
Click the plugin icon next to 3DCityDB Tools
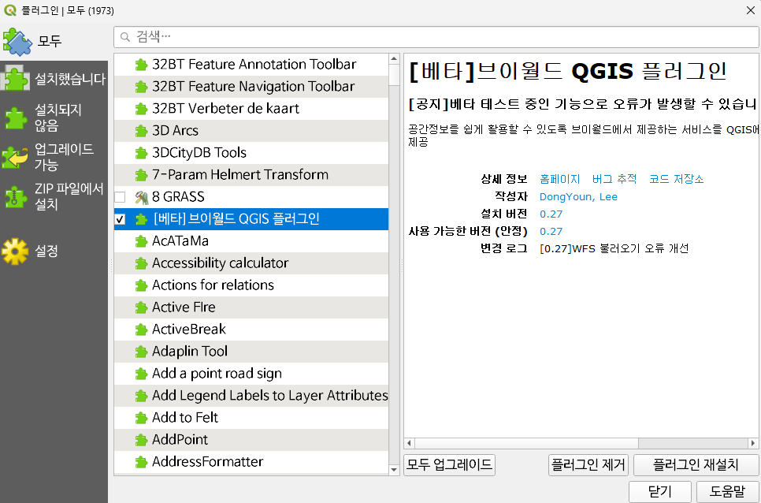141,153
